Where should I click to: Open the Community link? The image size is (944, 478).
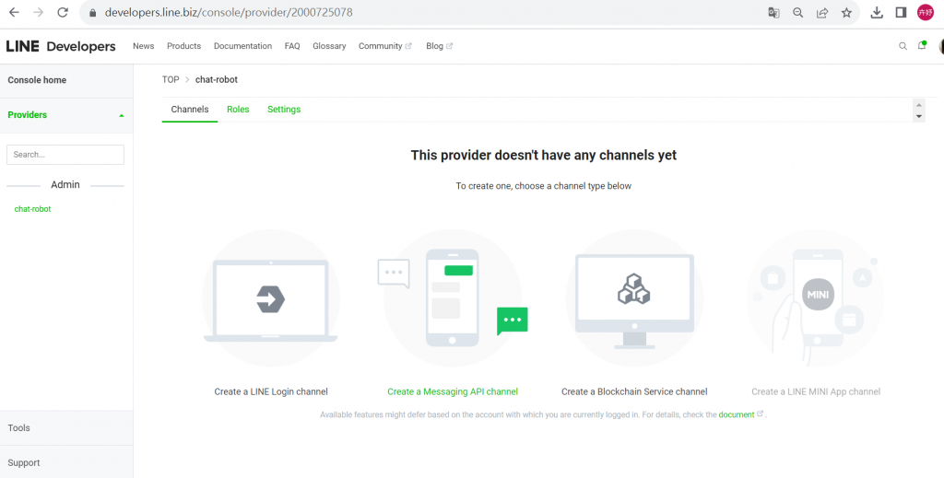tap(380, 46)
